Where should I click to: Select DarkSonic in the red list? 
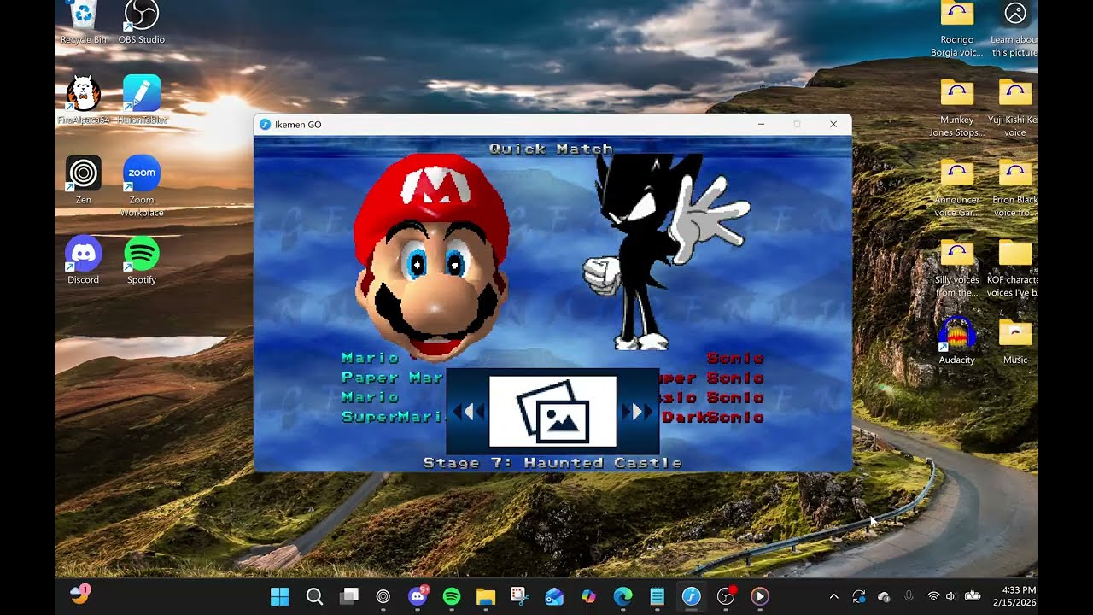712,418
